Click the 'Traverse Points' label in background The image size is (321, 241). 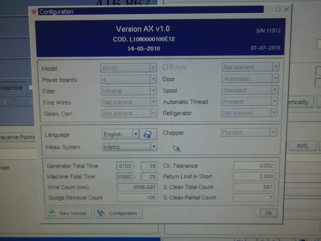click(17, 137)
